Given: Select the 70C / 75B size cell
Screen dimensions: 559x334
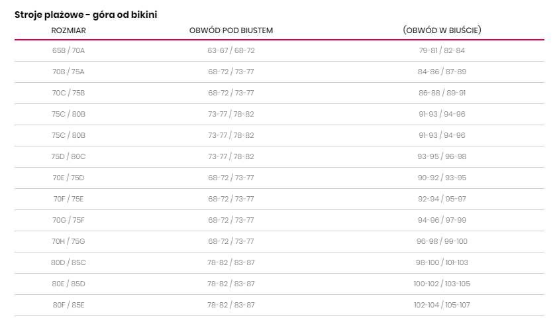Looking at the screenshot, I should pyautogui.click(x=69, y=93).
